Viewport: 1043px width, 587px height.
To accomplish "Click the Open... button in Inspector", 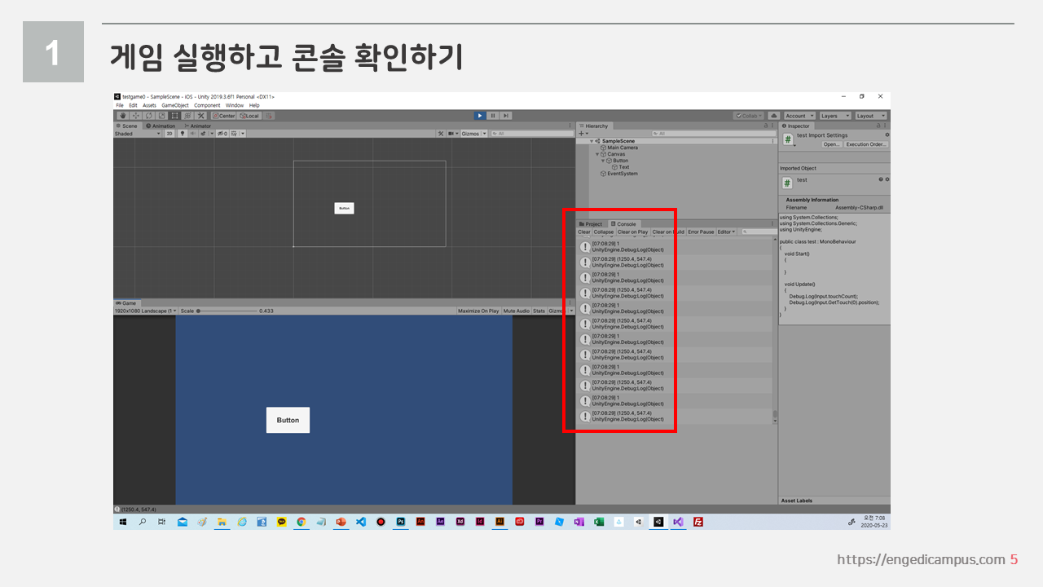I will (832, 144).
